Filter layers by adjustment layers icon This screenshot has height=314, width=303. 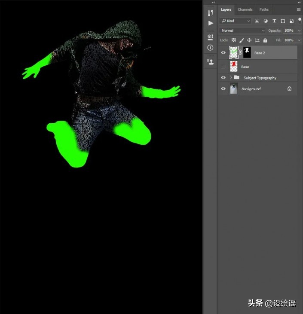pos(266,21)
